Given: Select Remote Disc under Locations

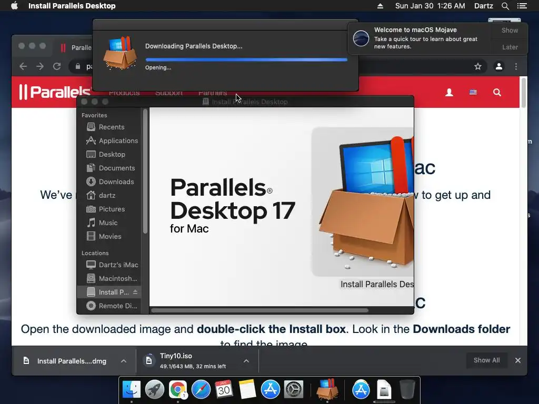Looking at the screenshot, I should point(109,306).
